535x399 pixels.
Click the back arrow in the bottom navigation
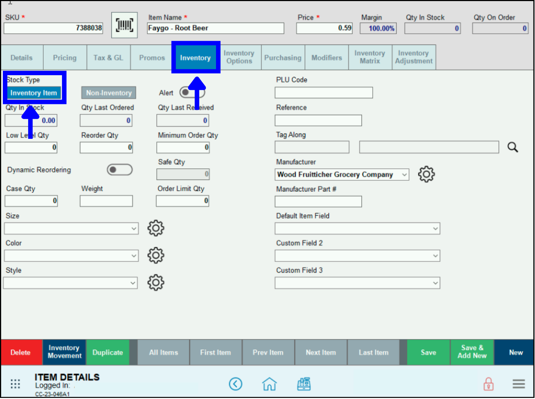(x=236, y=384)
